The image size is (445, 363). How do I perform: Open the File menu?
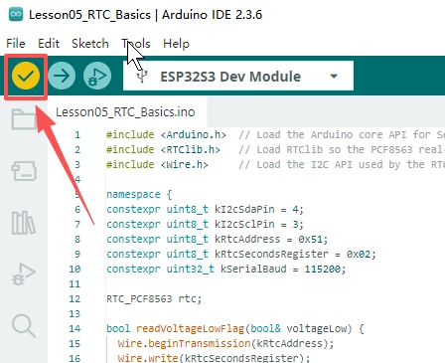[16, 44]
